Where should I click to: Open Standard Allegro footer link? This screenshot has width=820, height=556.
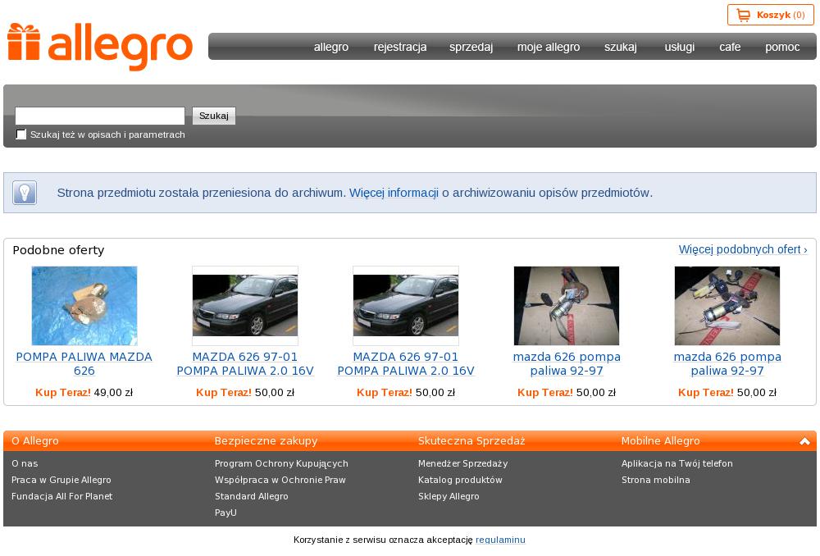(x=252, y=496)
